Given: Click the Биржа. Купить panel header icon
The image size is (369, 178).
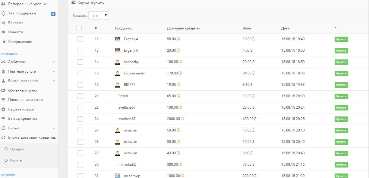Looking at the screenshot, I should (x=73, y=3).
